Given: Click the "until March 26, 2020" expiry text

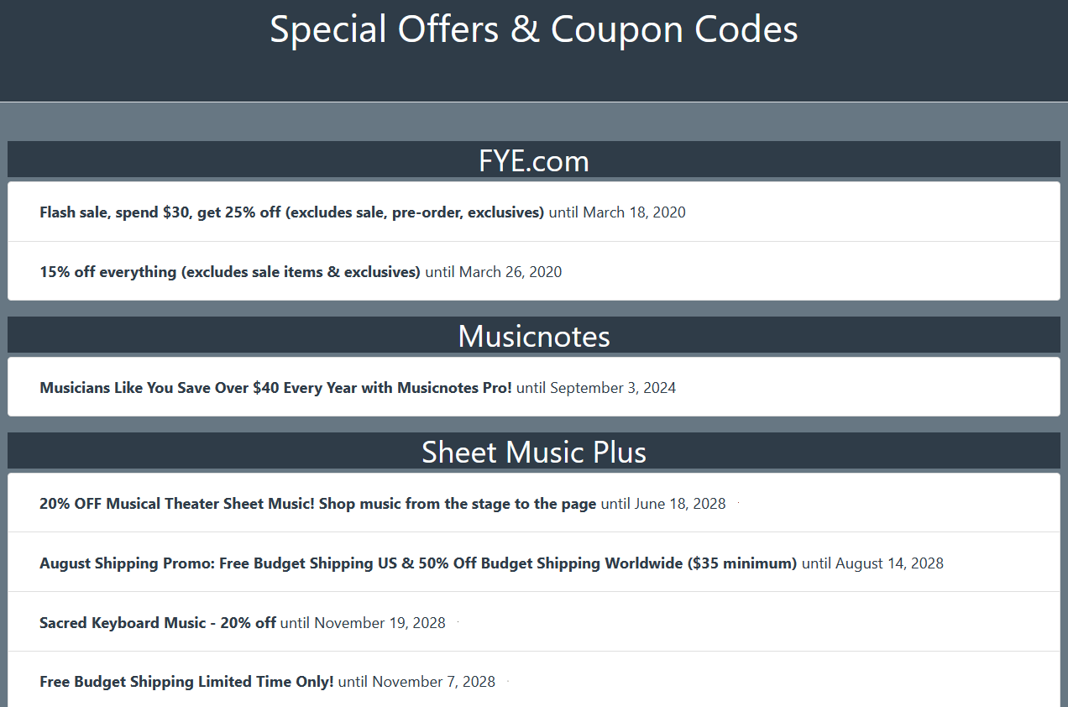Looking at the screenshot, I should coord(494,272).
